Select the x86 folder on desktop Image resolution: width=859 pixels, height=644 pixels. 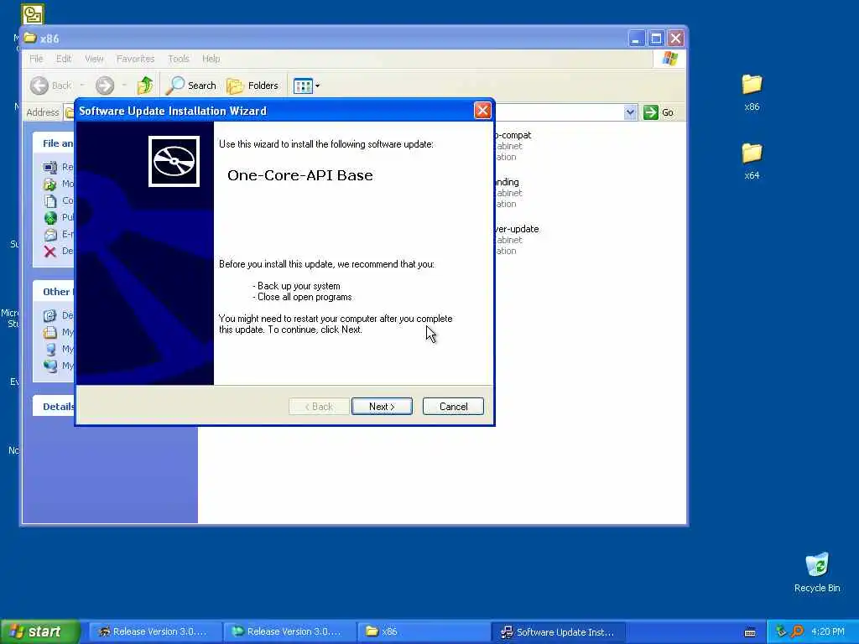point(752,92)
